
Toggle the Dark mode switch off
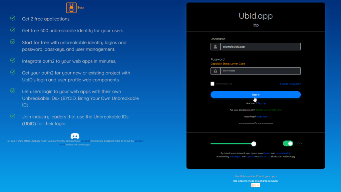coord(288,143)
